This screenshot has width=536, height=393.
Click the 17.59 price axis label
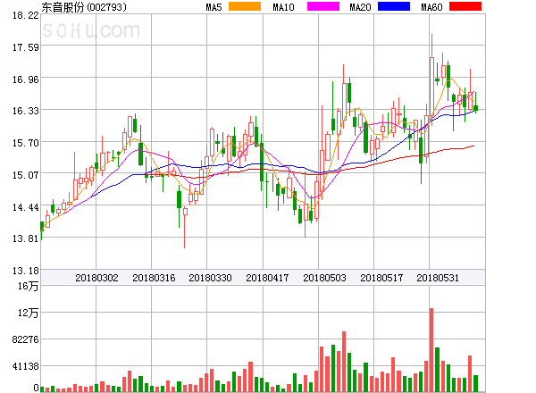click(x=26, y=47)
